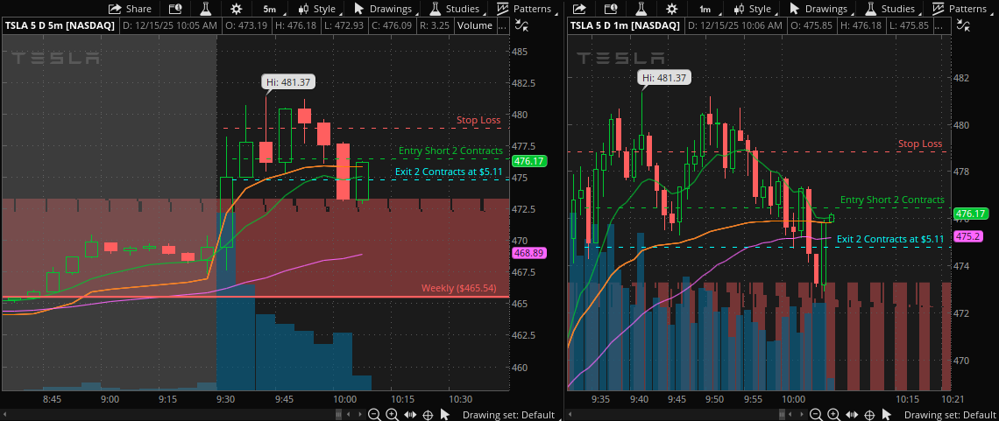Click flask icon beside gear, right chart
The height and width of the screenshot is (421, 999).
[641, 9]
